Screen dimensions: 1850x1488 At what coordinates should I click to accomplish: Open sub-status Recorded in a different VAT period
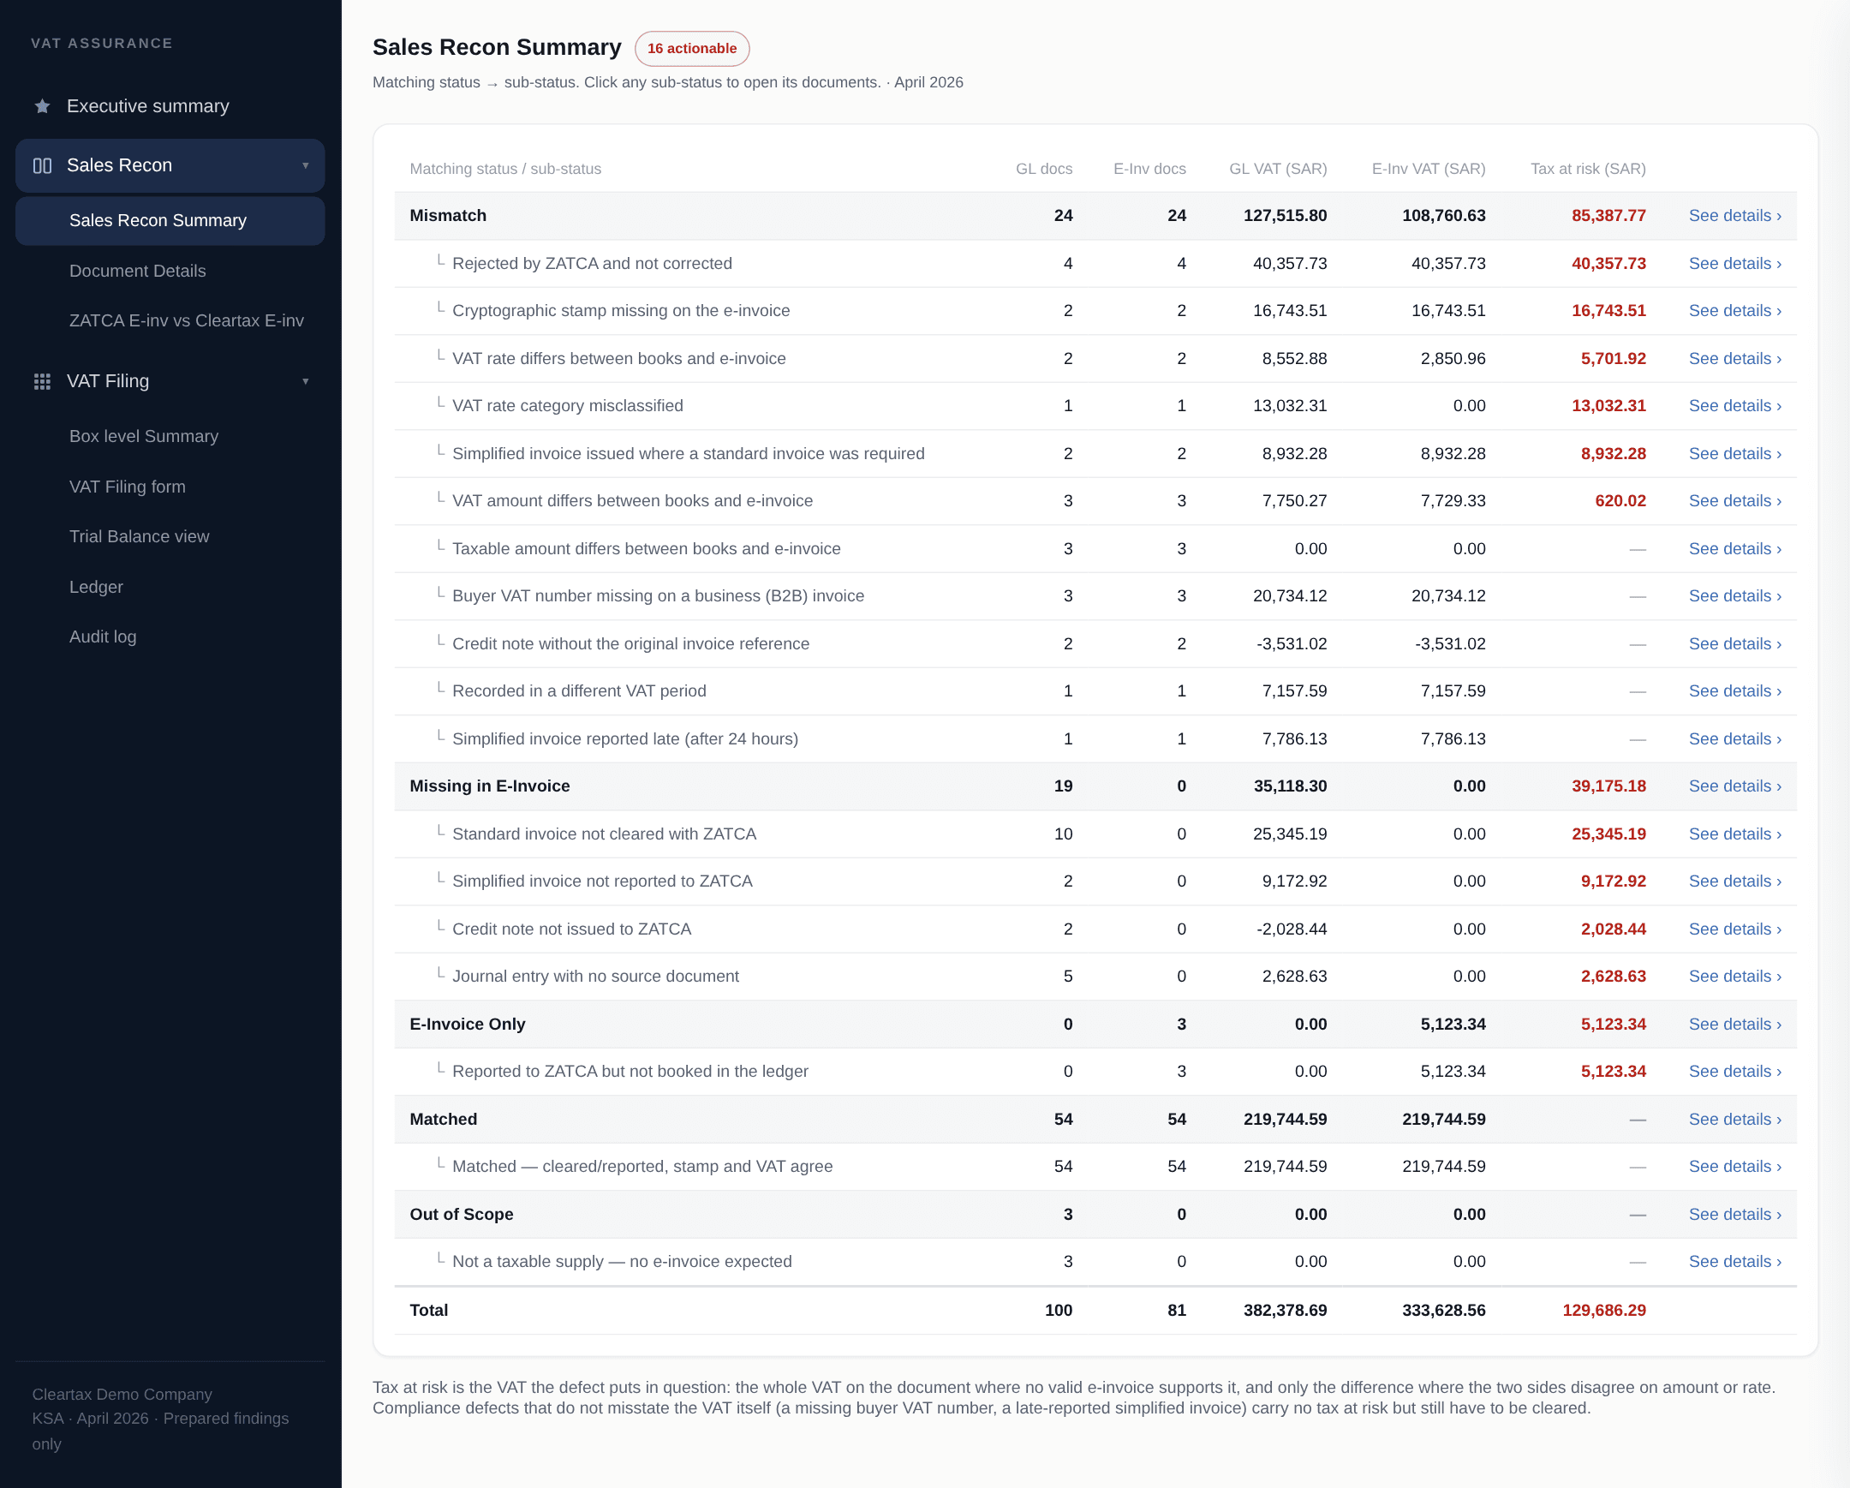point(579,691)
